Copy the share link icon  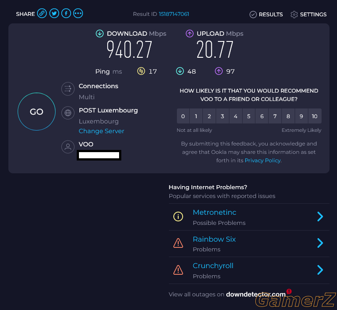(42, 14)
